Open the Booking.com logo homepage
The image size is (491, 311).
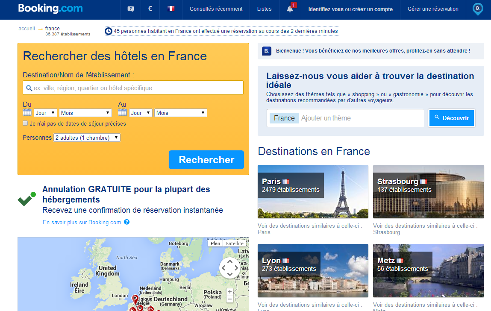coord(50,9)
